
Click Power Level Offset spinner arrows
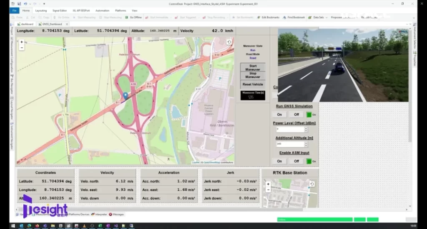(x=307, y=130)
